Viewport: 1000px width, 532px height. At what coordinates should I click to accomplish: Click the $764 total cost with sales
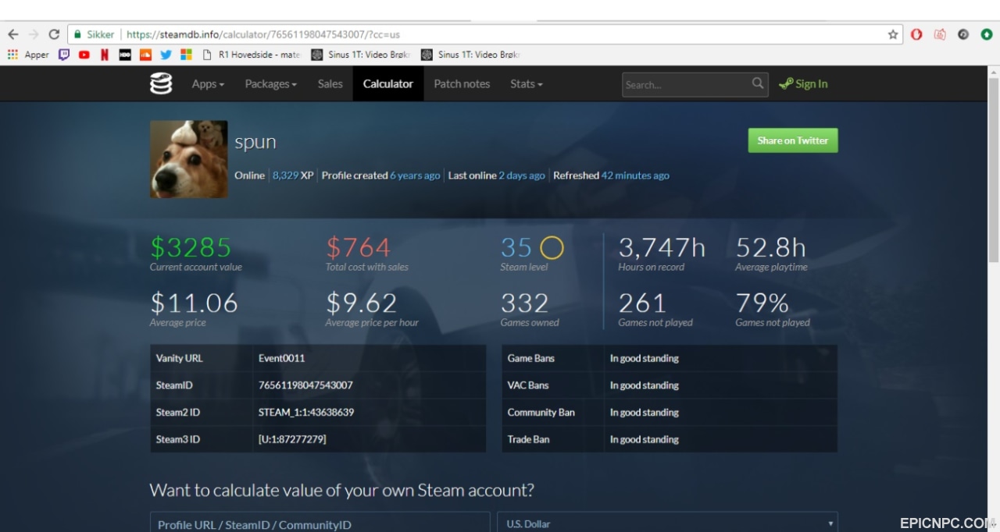coord(358,247)
